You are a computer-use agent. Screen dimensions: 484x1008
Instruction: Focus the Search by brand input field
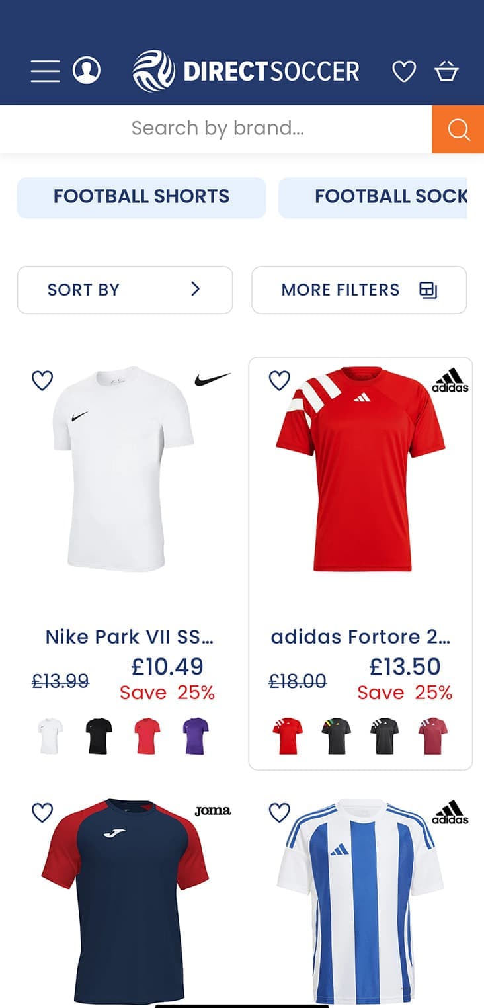218,128
